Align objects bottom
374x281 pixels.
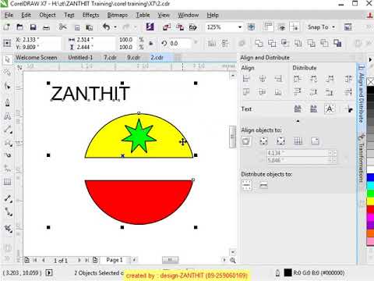278,91
